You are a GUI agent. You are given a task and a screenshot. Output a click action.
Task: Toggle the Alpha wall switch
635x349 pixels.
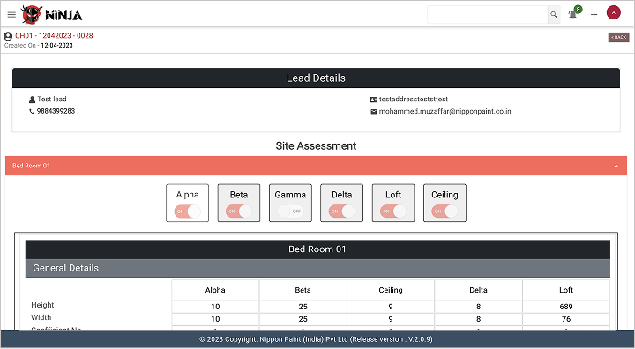pos(188,212)
